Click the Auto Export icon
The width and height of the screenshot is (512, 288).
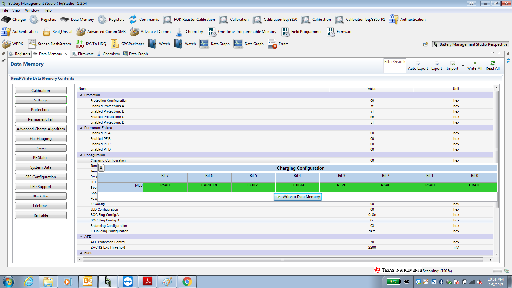[x=419, y=63]
